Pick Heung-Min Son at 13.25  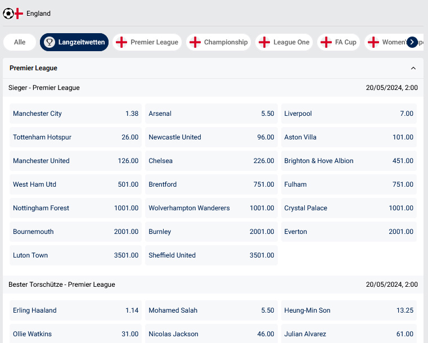pyautogui.click(x=349, y=310)
